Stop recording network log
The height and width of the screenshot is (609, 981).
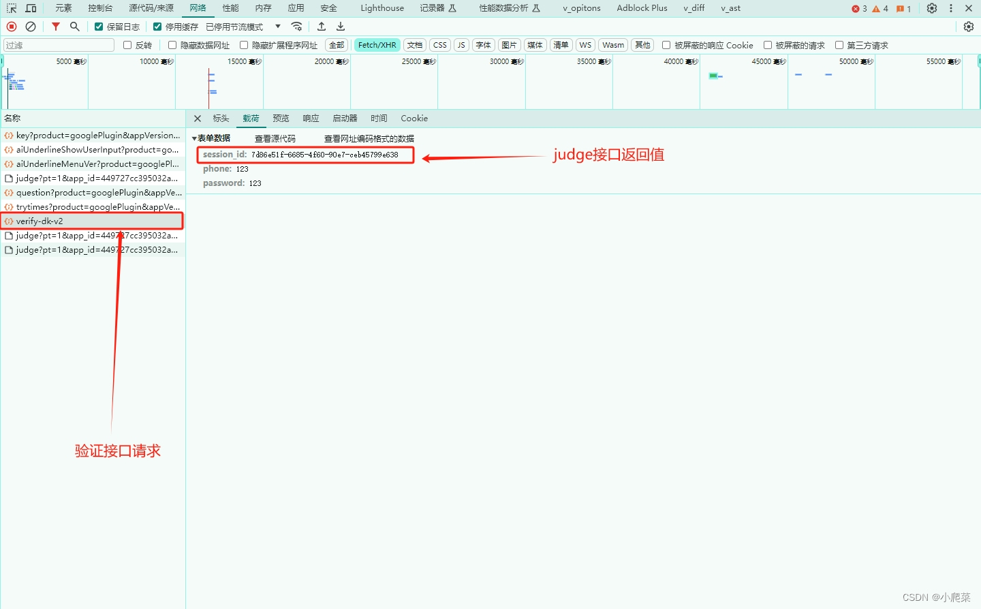12,27
